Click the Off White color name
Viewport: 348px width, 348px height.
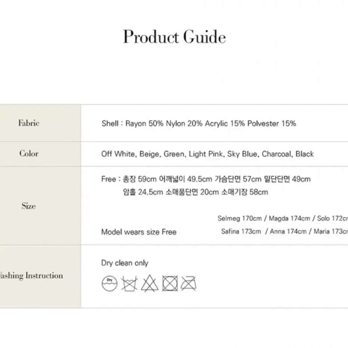pos(117,154)
